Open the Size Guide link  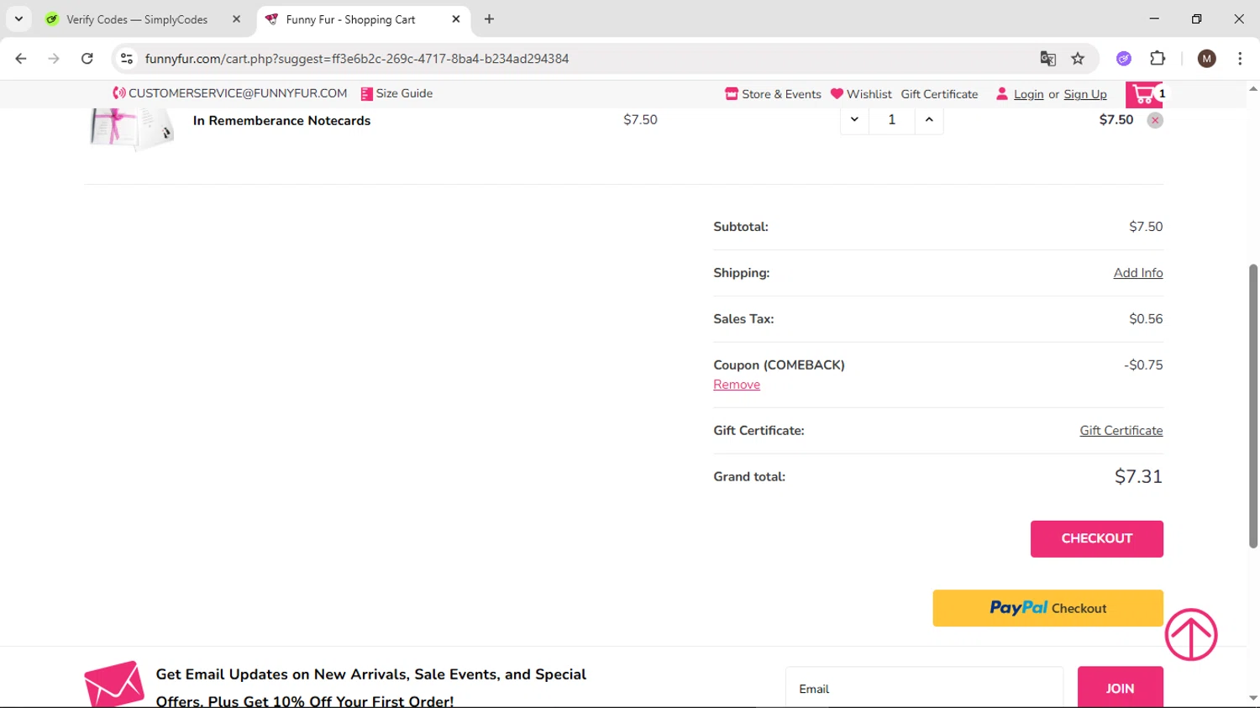(x=396, y=93)
